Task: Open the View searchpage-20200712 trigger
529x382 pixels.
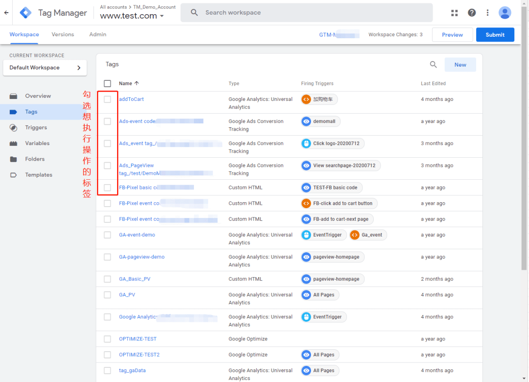Action: click(341, 166)
